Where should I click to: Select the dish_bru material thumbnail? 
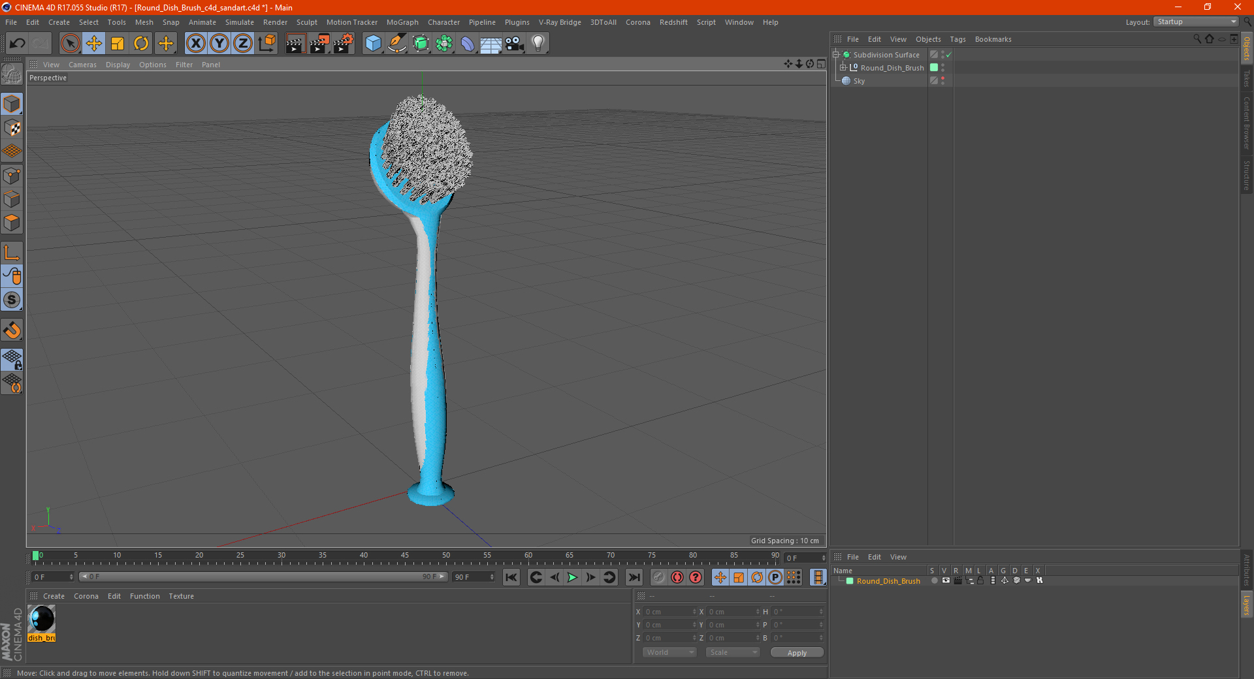pos(42,619)
